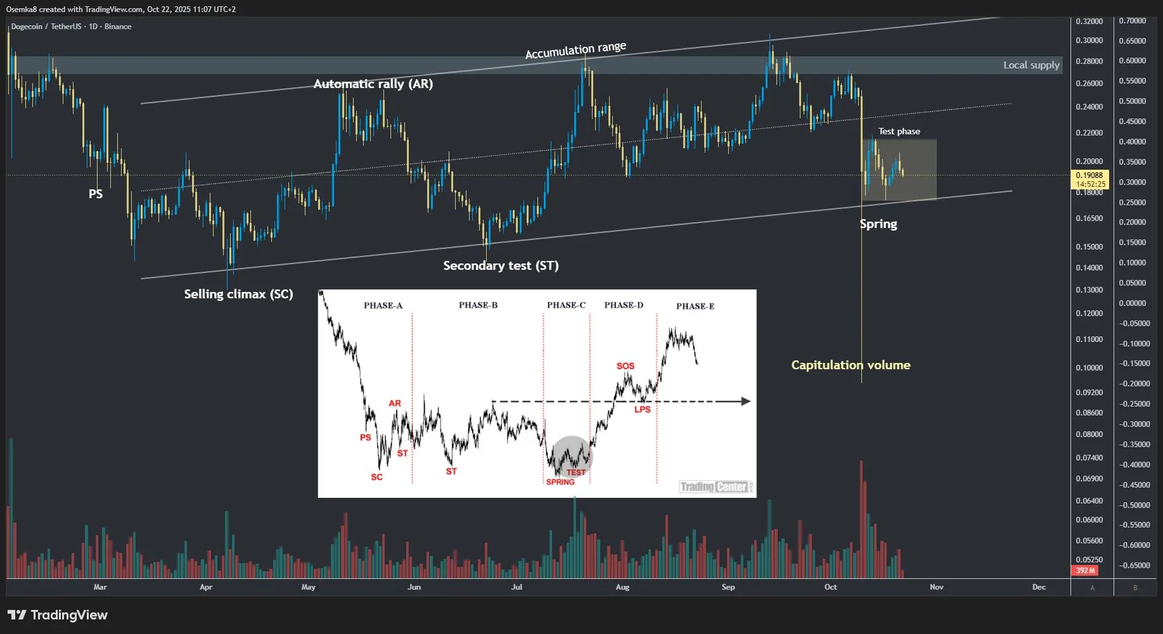Toggle the B scale button

click(x=1135, y=588)
